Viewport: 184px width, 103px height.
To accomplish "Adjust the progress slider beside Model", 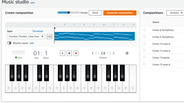I will 69,13.
